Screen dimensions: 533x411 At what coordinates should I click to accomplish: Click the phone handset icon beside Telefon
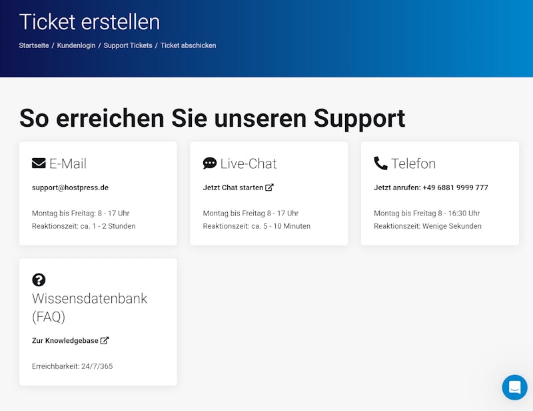click(x=380, y=163)
